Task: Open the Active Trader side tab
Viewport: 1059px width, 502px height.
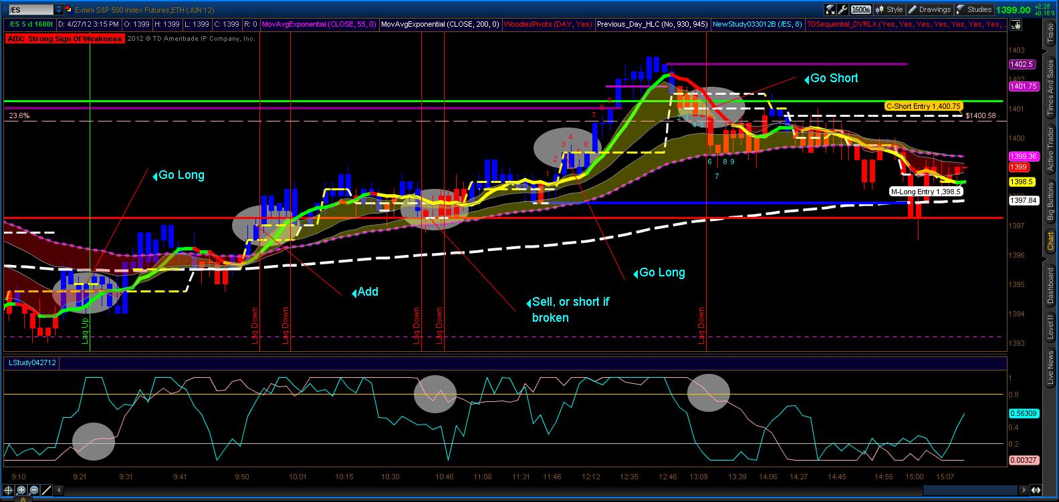Action: (x=1050, y=149)
